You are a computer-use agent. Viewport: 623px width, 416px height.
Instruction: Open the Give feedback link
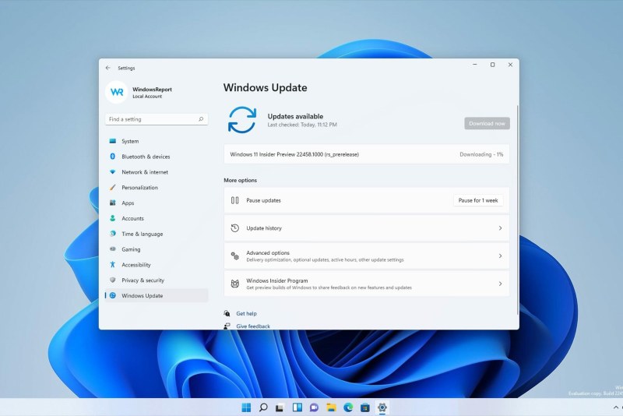(x=253, y=326)
